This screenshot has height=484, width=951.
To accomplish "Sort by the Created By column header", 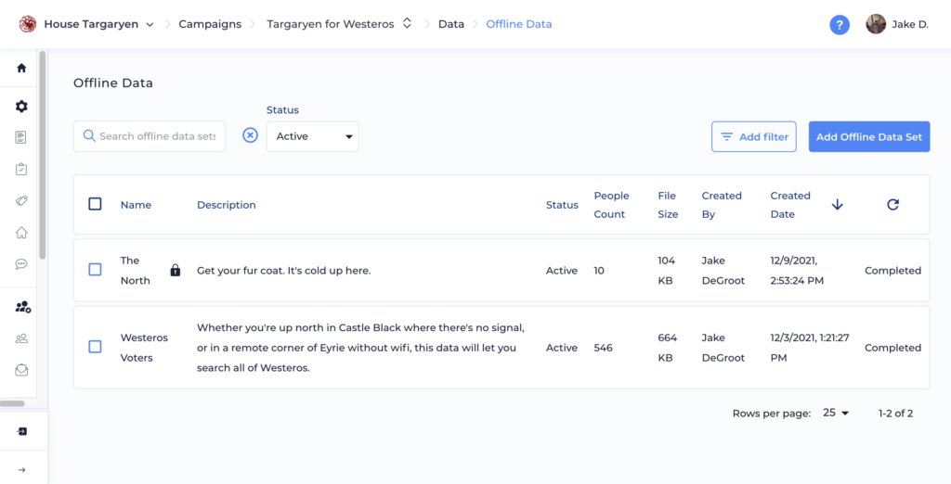I will click(x=722, y=205).
